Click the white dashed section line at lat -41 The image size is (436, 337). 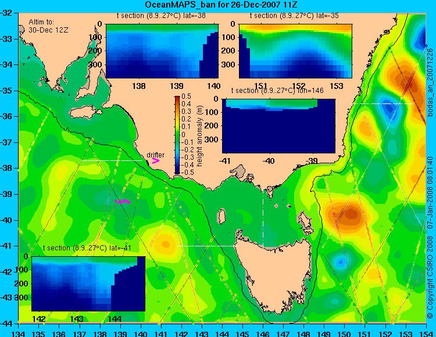(x=208, y=246)
